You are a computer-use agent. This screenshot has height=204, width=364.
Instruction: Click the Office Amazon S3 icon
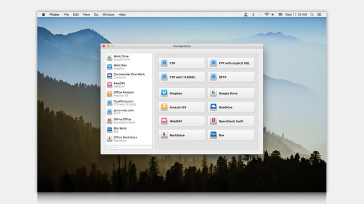tap(109, 94)
